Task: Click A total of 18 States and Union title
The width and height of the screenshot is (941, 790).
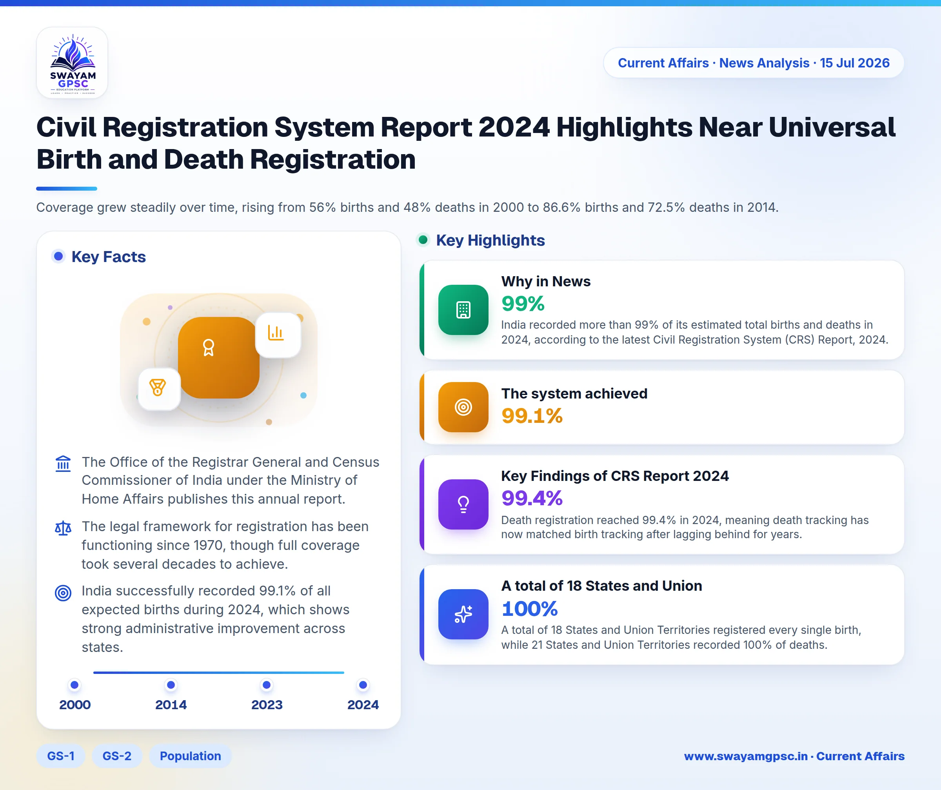Action: (601, 586)
